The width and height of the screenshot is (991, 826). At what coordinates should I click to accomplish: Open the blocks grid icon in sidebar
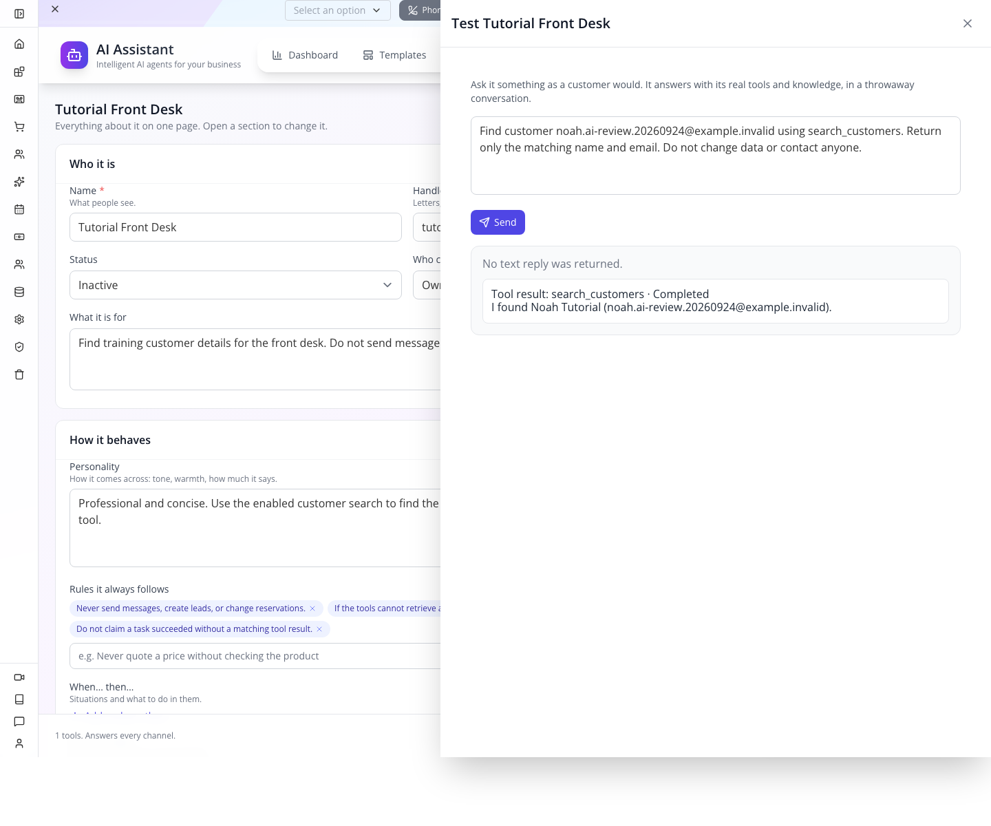[19, 72]
